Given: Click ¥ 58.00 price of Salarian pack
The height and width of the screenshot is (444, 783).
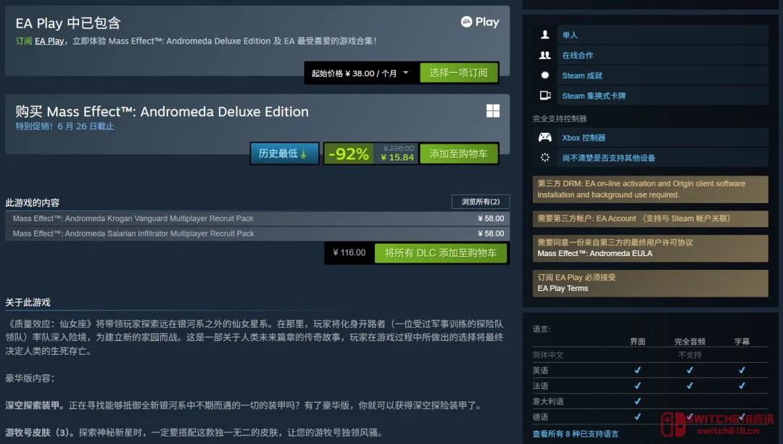Looking at the screenshot, I should [x=491, y=234].
